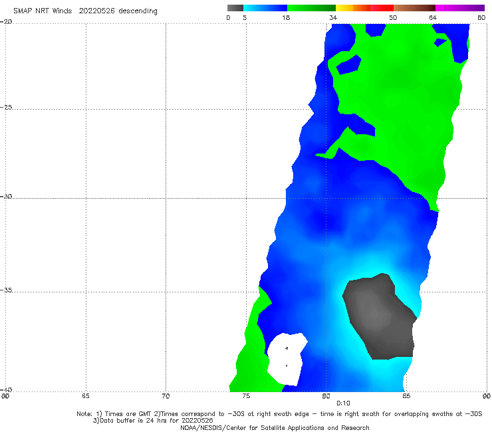Click the 'Note: 1) Times are GMT' line
This screenshot has height=432, width=492.
(x=279, y=414)
